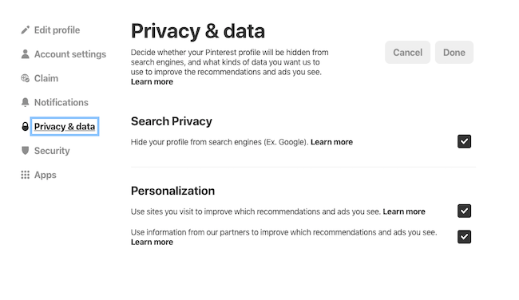The image size is (519, 300).
Task: Click the Done button
Action: pos(454,52)
